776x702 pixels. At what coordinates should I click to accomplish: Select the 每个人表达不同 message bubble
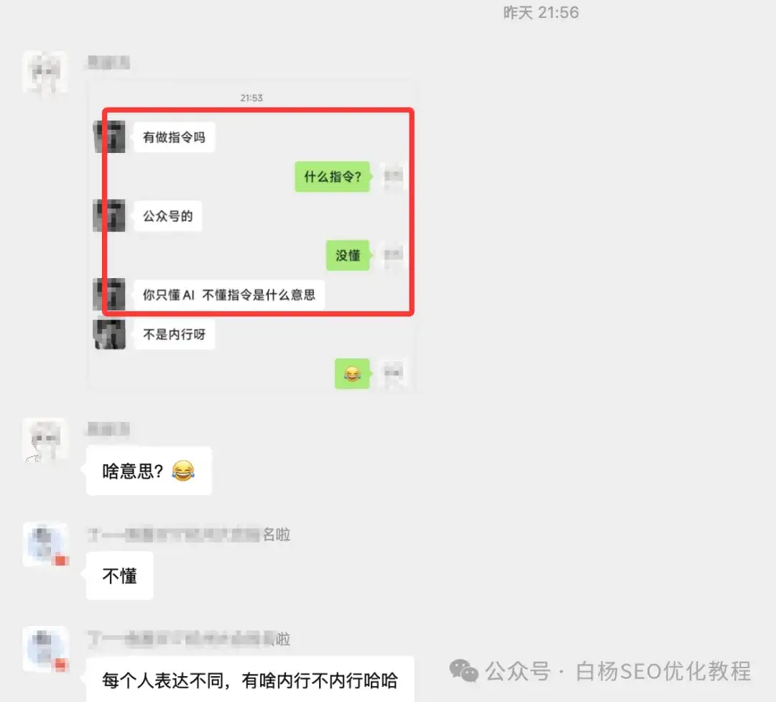250,679
